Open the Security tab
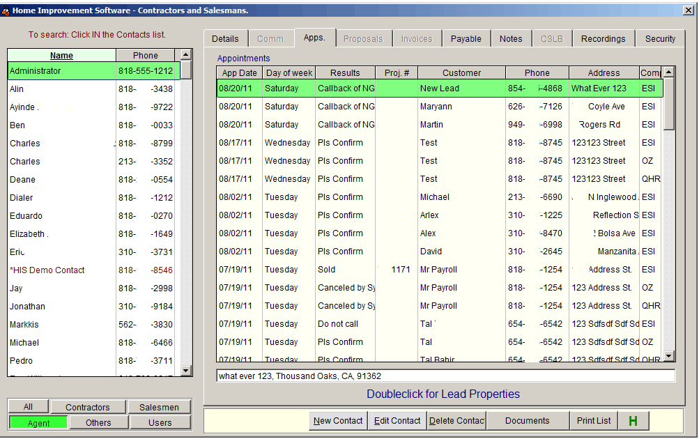 tap(660, 39)
